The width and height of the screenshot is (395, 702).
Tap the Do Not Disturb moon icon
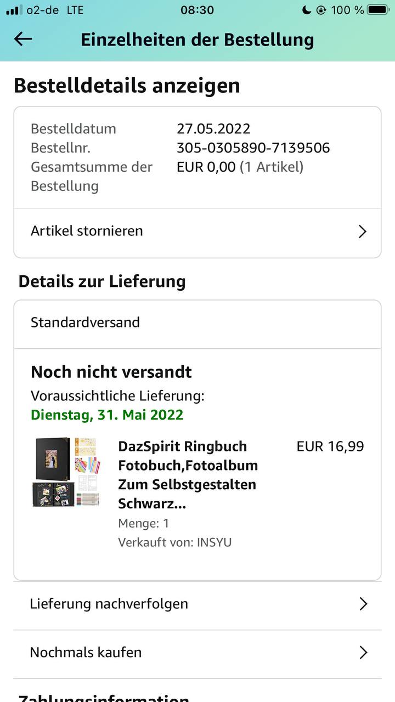(307, 10)
